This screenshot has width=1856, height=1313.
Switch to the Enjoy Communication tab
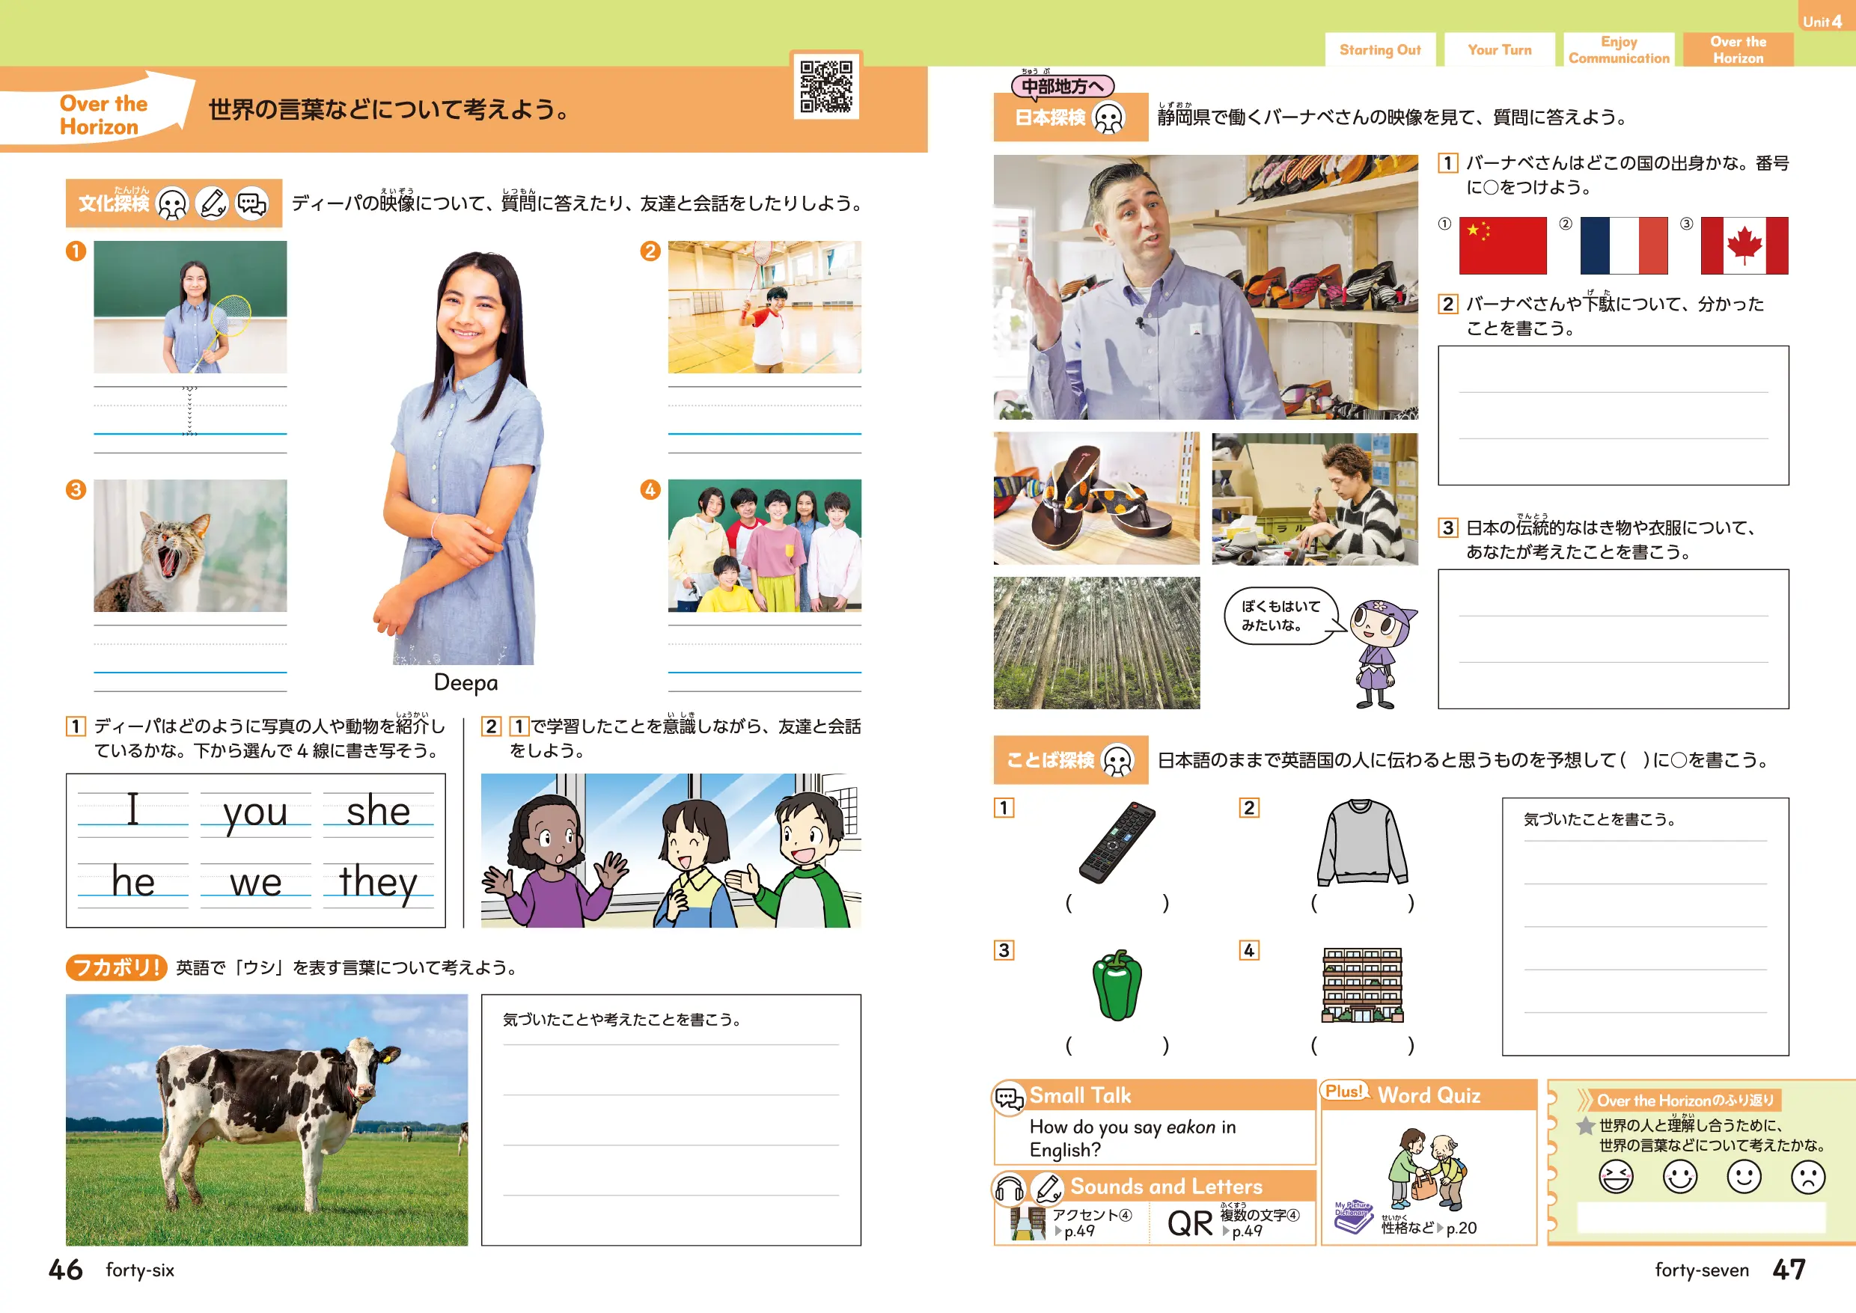click(x=1618, y=50)
